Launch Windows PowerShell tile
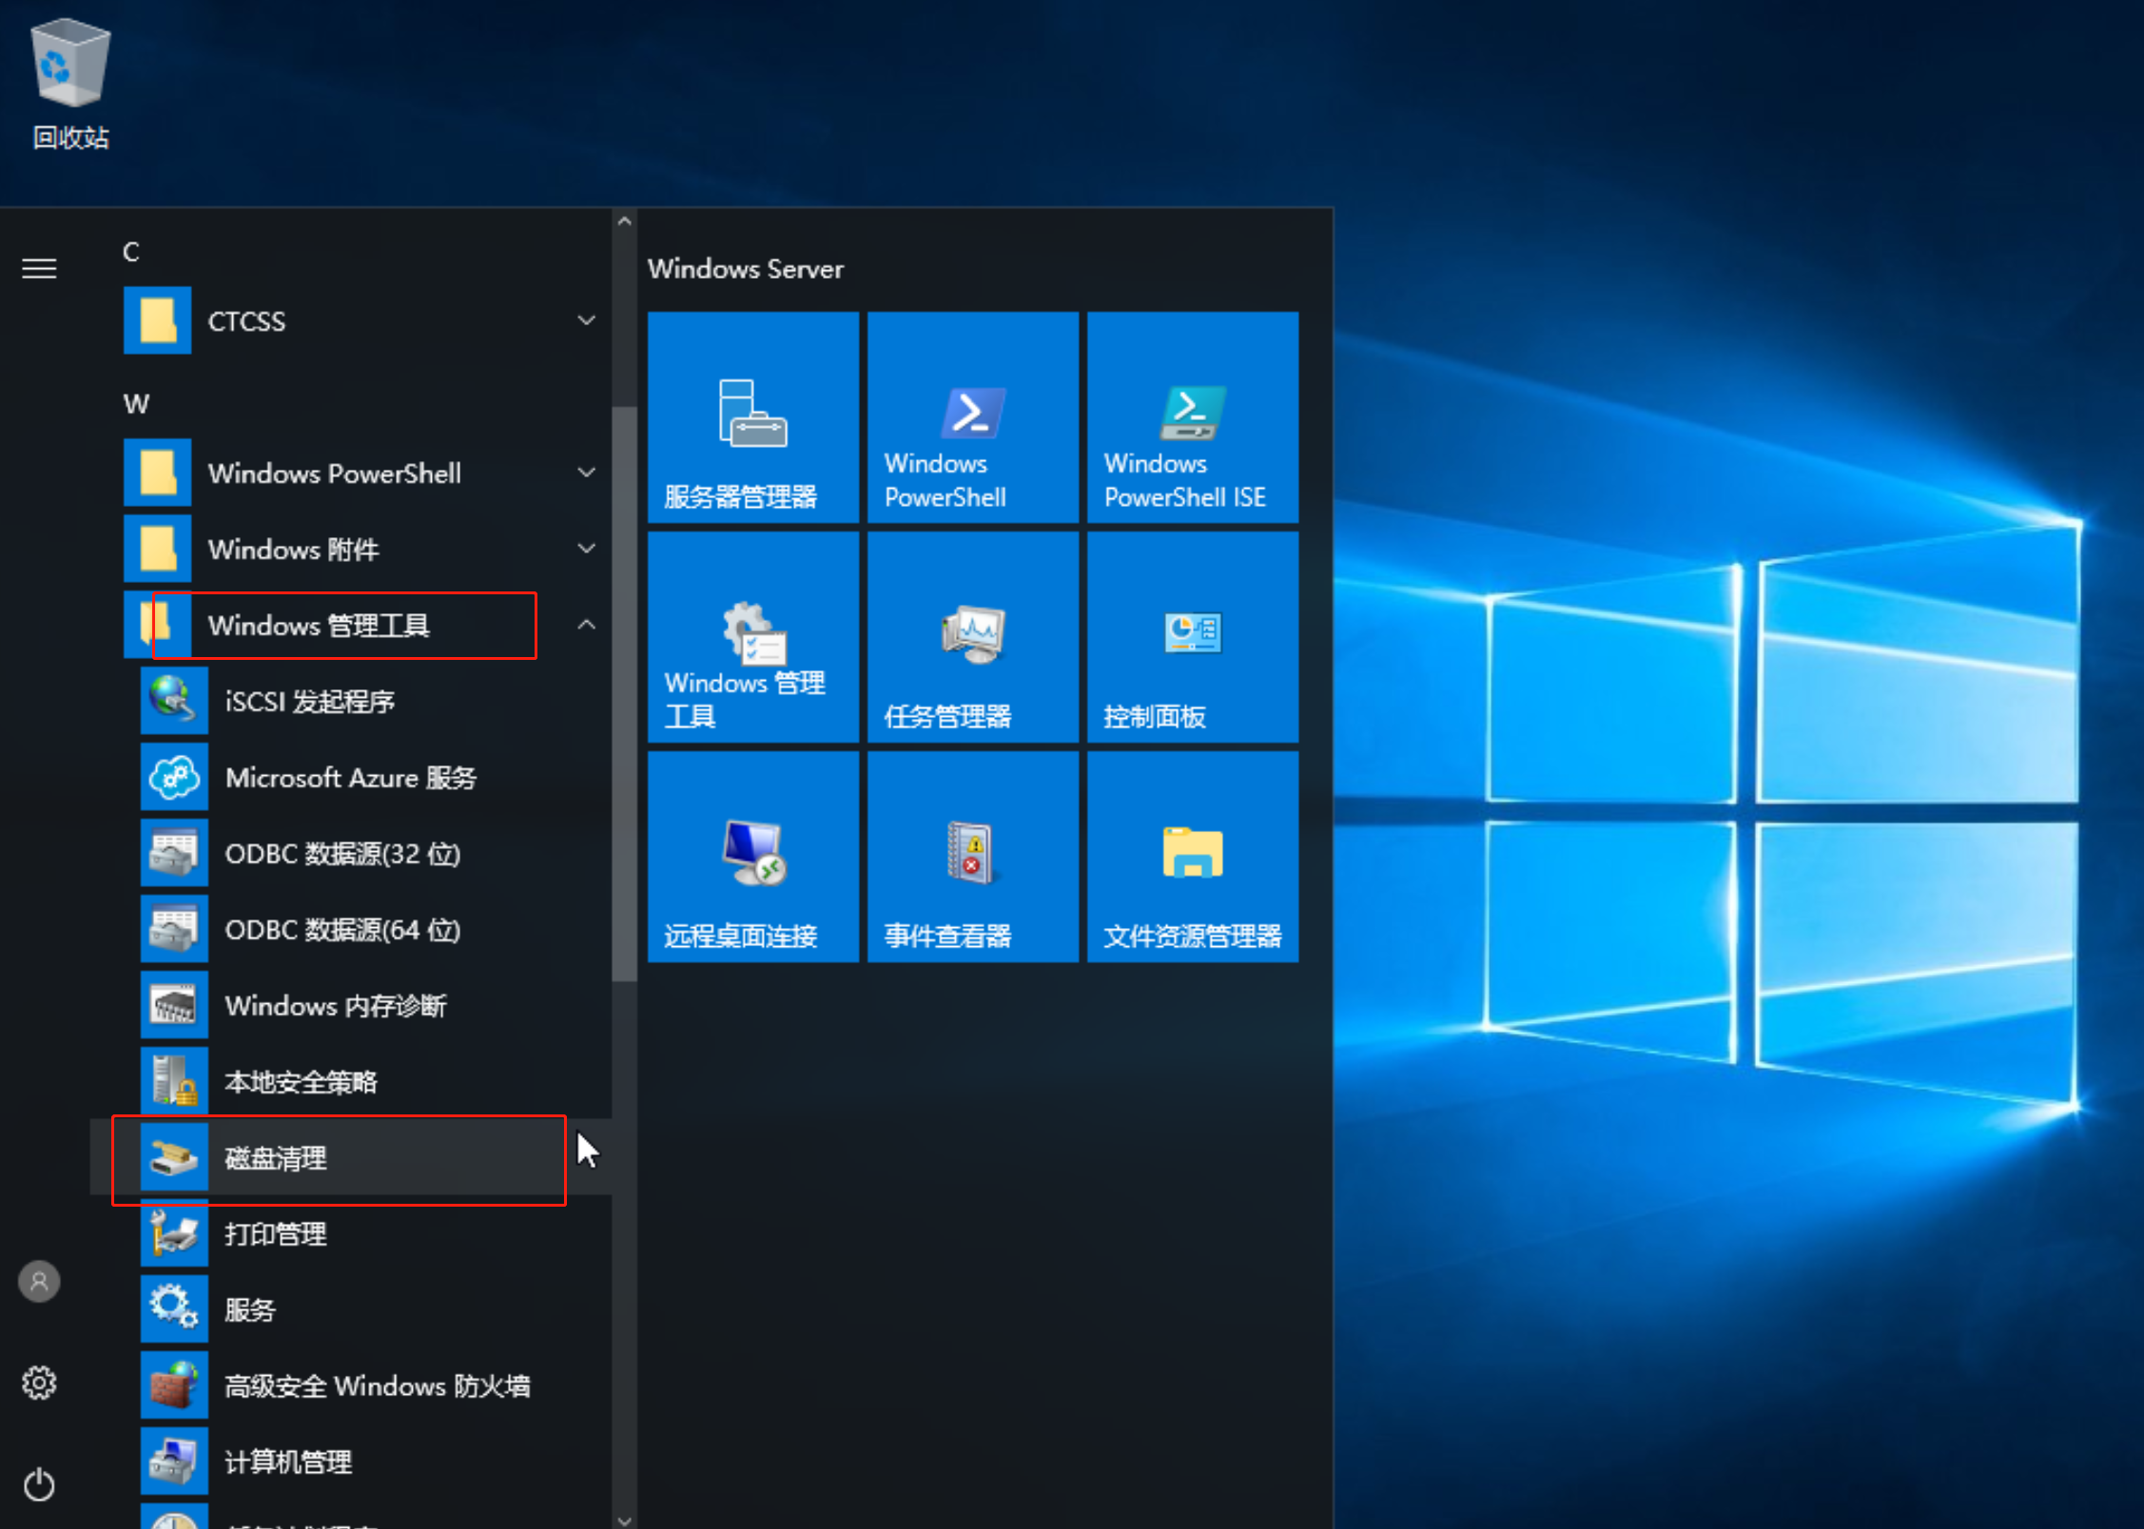This screenshot has width=2144, height=1529. pyautogui.click(x=973, y=417)
